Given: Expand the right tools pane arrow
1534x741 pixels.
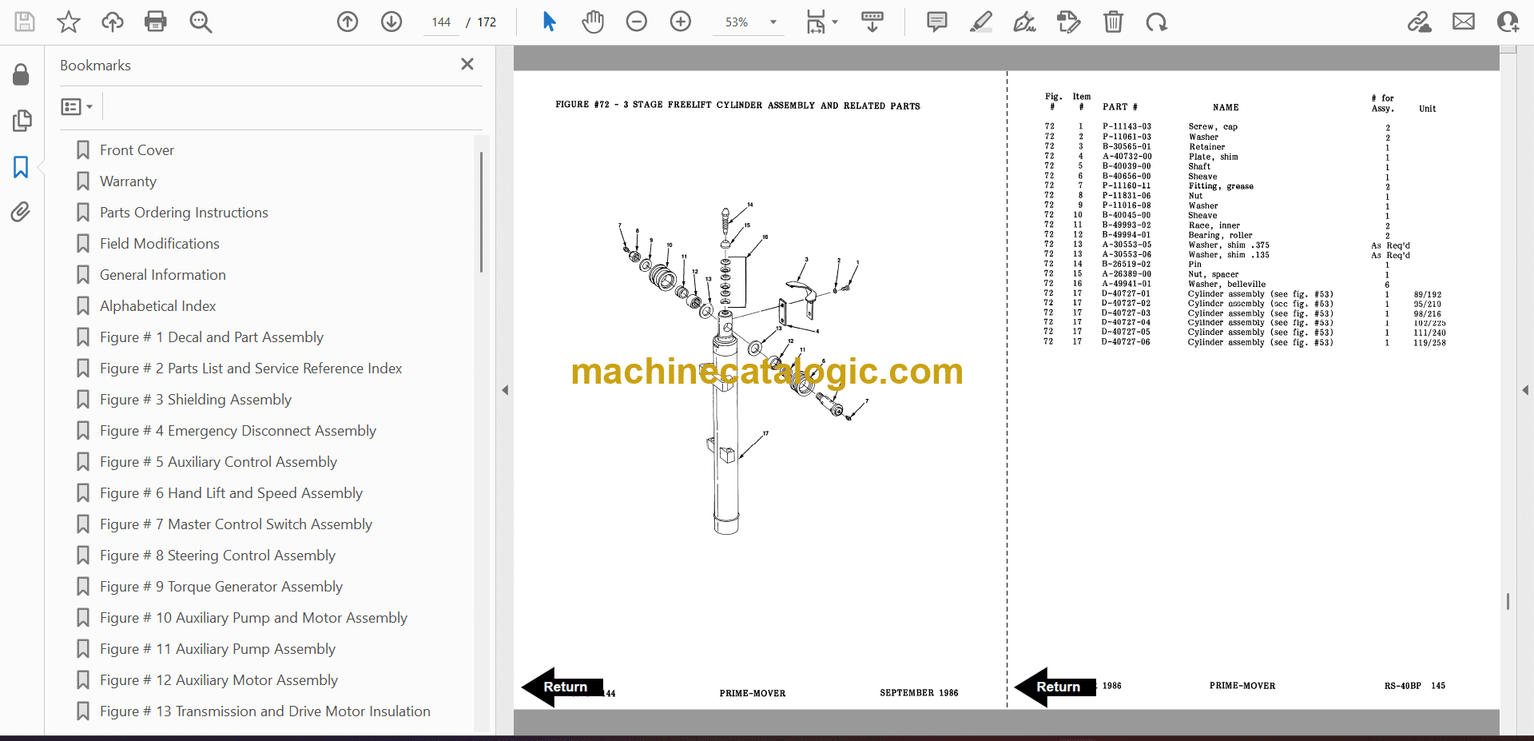Looking at the screenshot, I should pos(1525,390).
